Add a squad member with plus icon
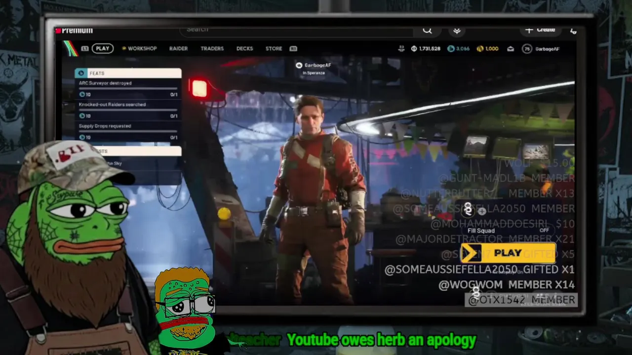 482,212
